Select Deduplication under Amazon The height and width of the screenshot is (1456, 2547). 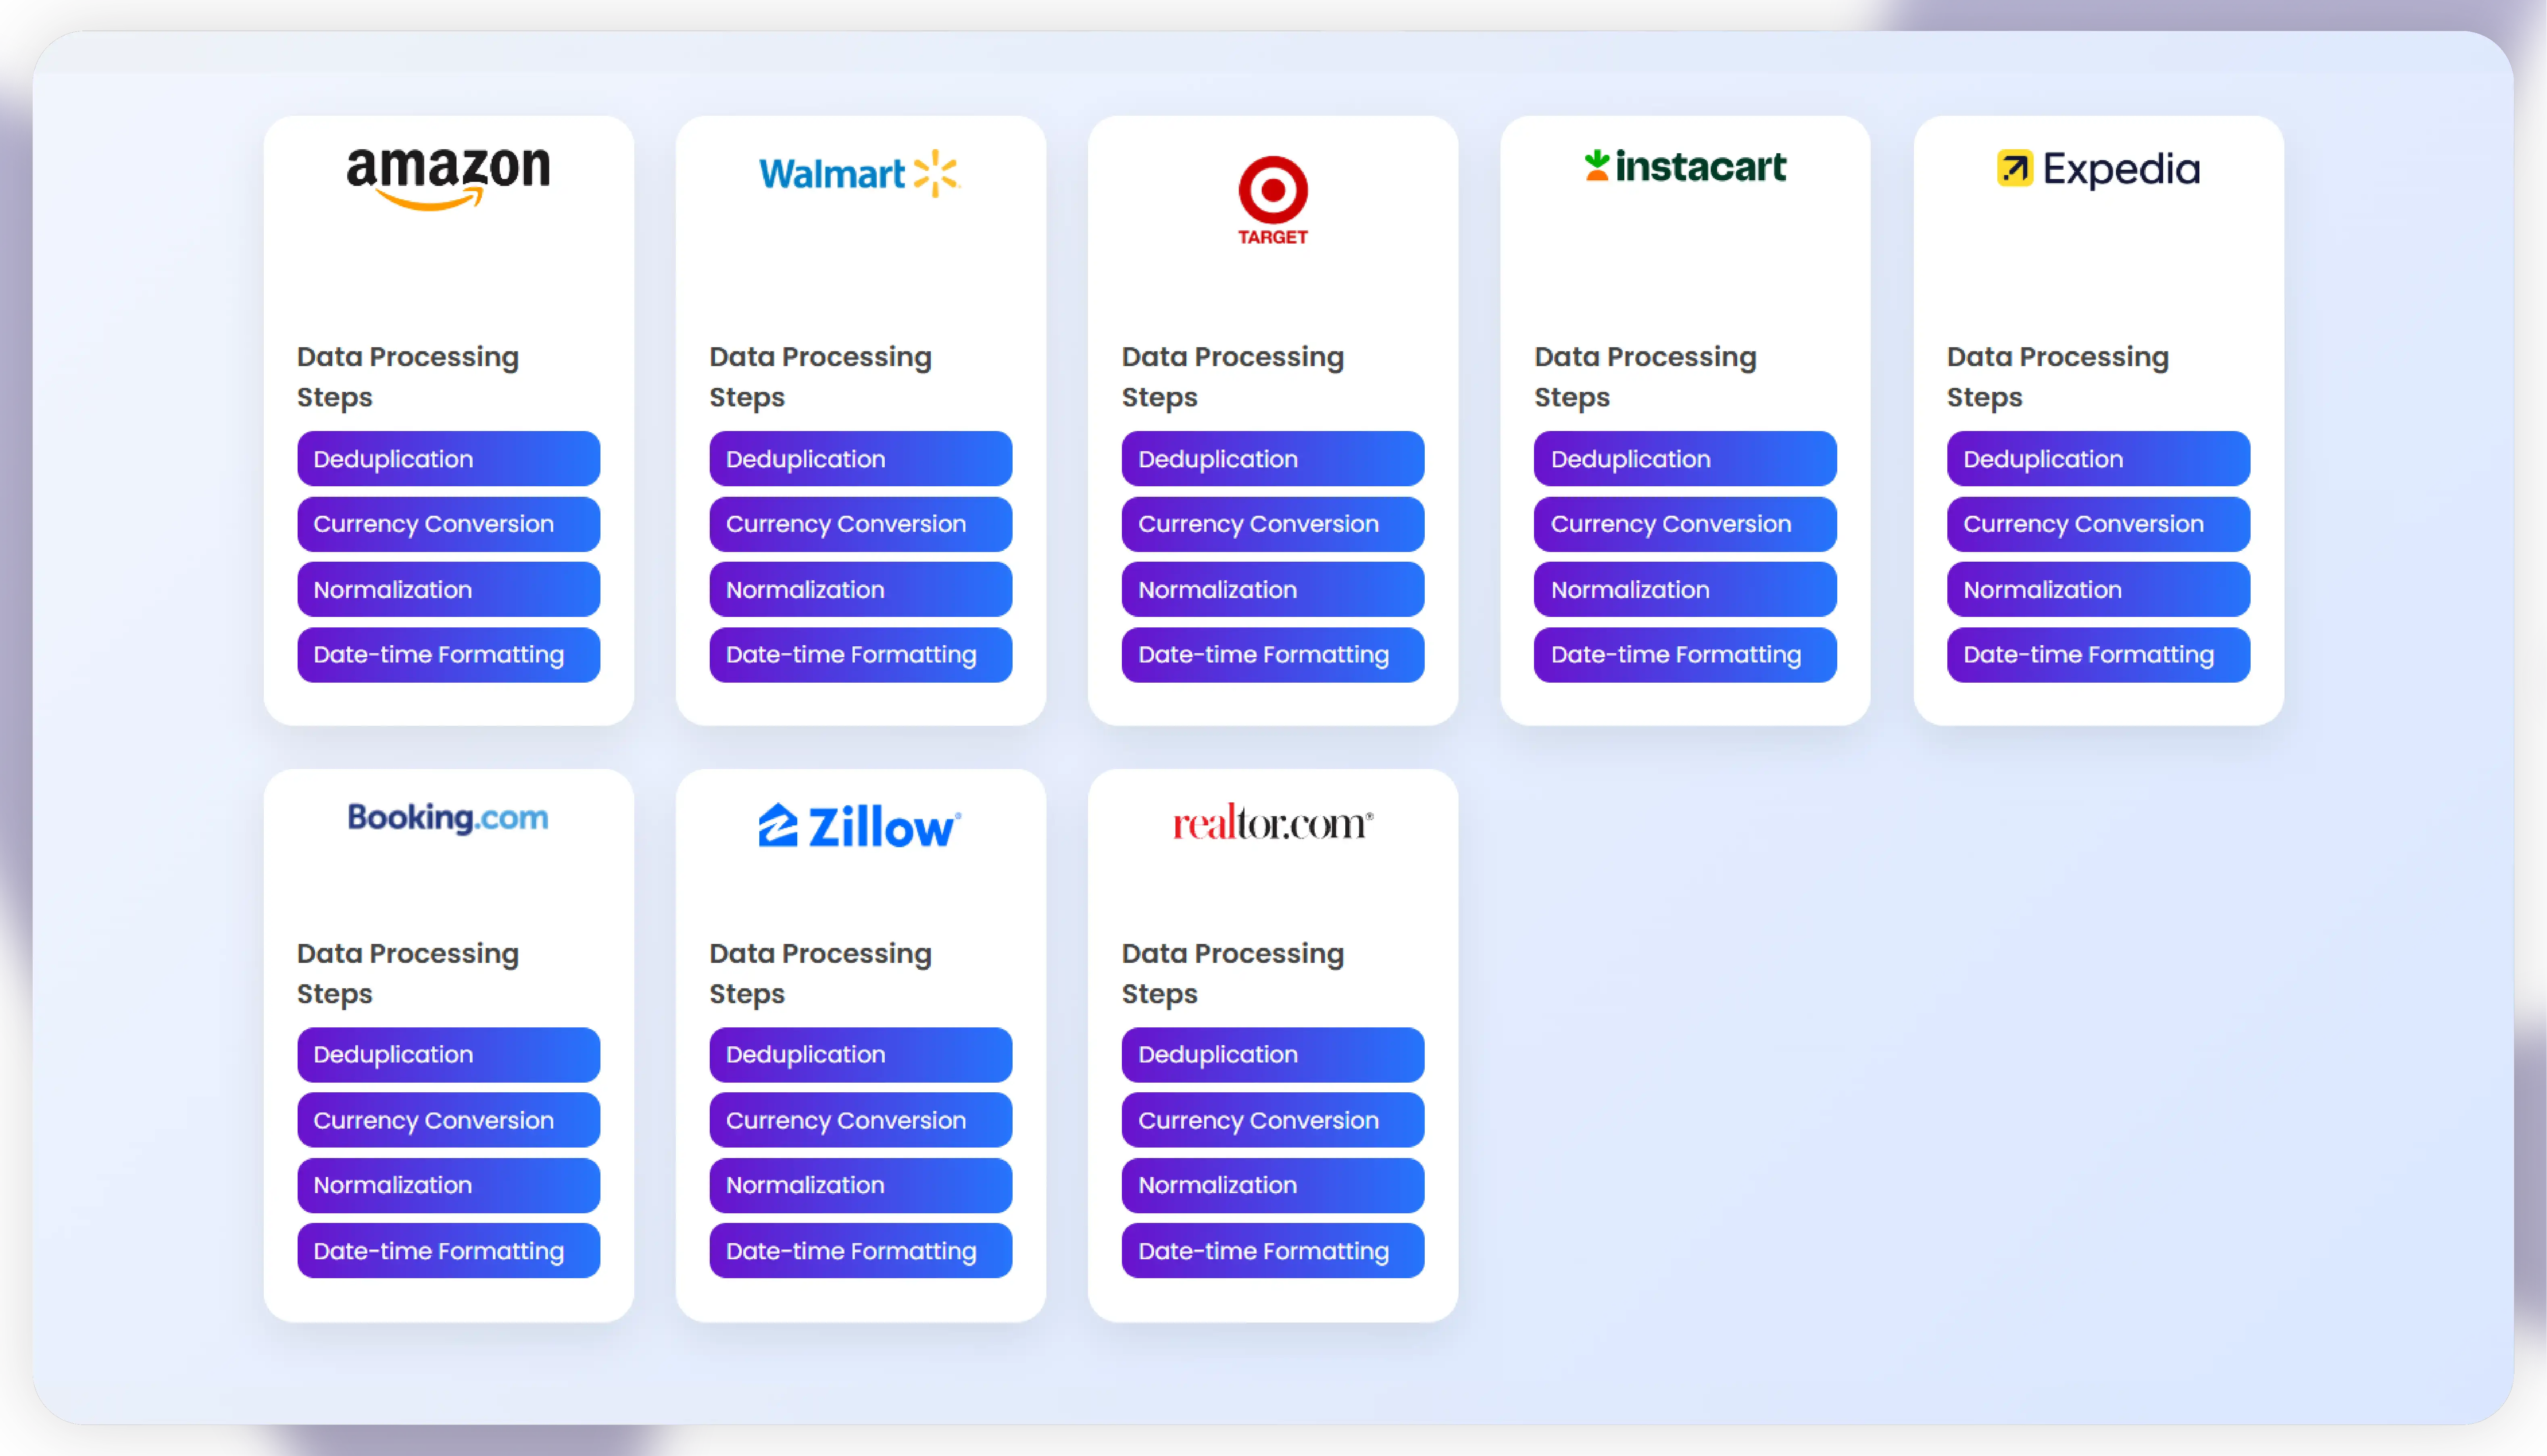coord(448,459)
